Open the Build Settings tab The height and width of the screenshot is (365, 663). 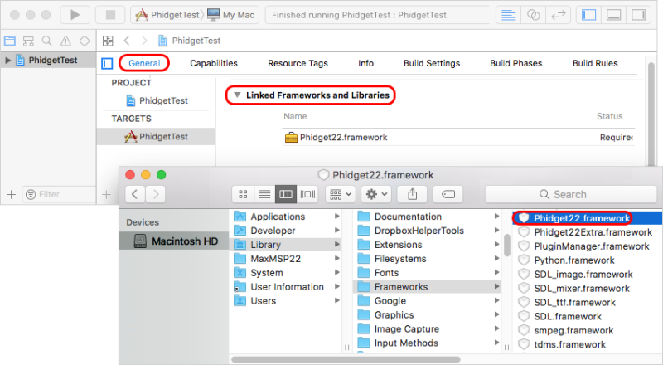[x=432, y=63]
